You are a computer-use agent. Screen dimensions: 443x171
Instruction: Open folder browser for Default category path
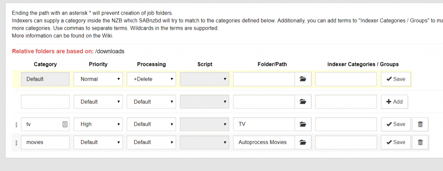click(303, 79)
